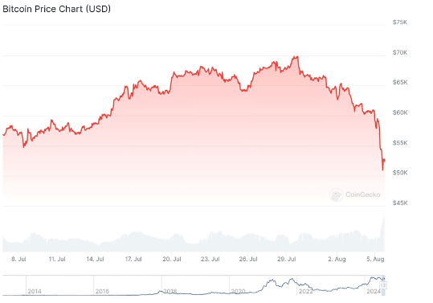433x303 pixels.
Task: Click the Bitcoin Price Chart (USD) title
Action: 56,9
